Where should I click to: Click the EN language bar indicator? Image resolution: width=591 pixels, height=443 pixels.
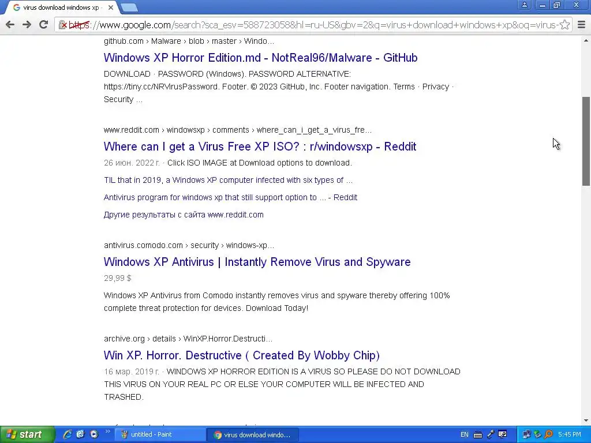pos(465,435)
